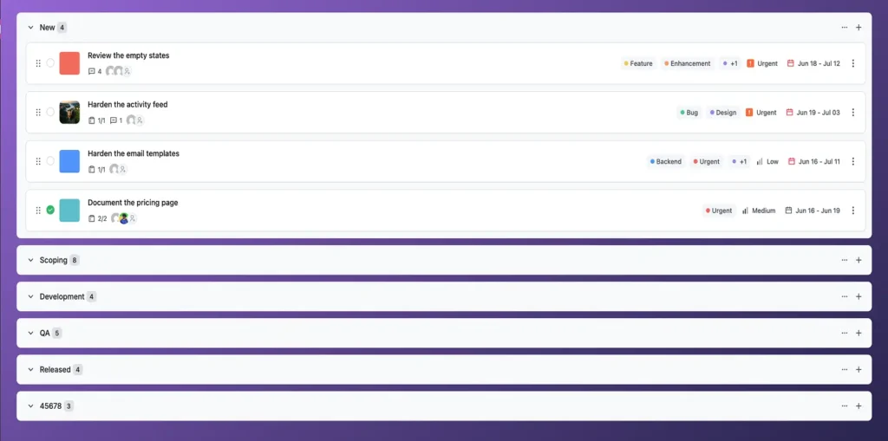Image resolution: width=888 pixels, height=441 pixels.
Task: Open the ellipsis options for the Scoping section
Action: [x=845, y=260]
